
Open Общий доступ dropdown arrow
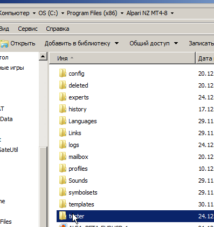click(x=176, y=43)
